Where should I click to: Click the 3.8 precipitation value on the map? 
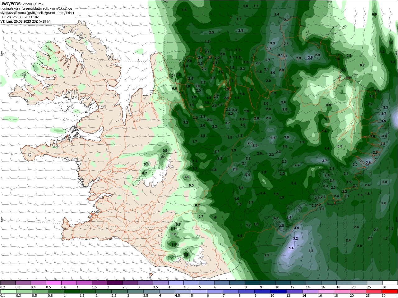tap(310, 57)
